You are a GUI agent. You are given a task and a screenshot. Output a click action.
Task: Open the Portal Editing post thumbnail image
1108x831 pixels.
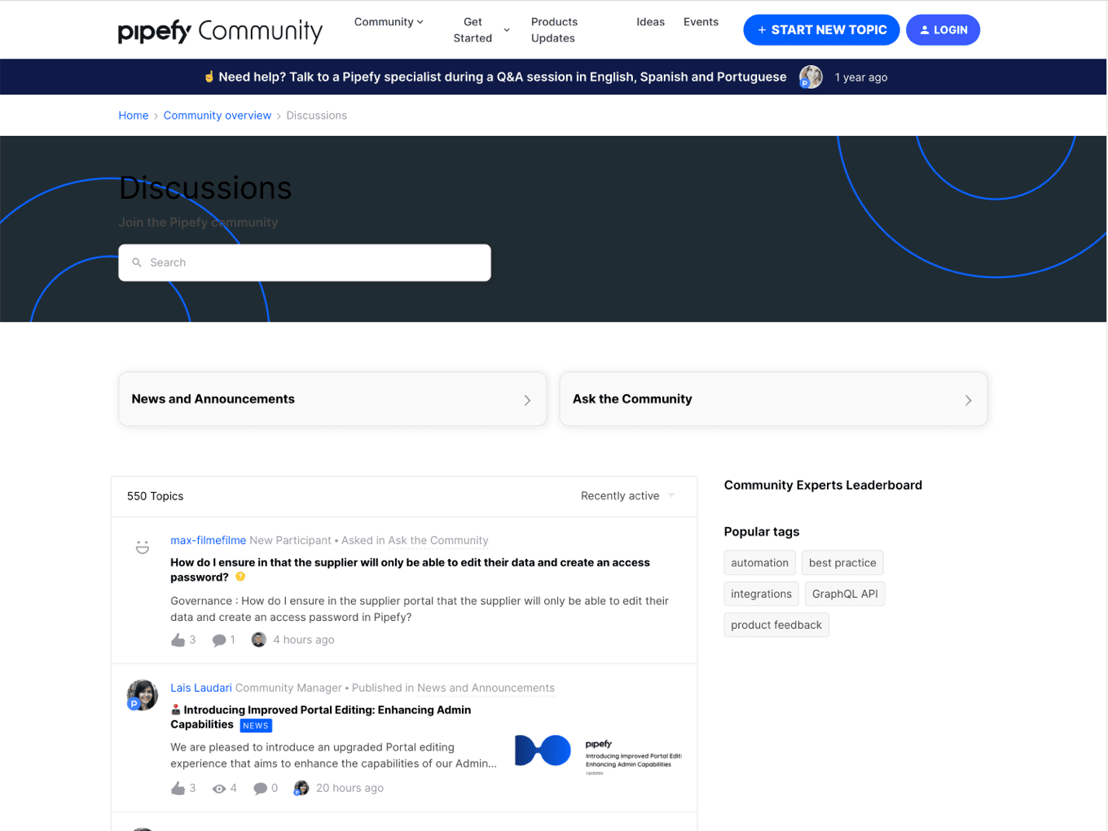(x=598, y=752)
